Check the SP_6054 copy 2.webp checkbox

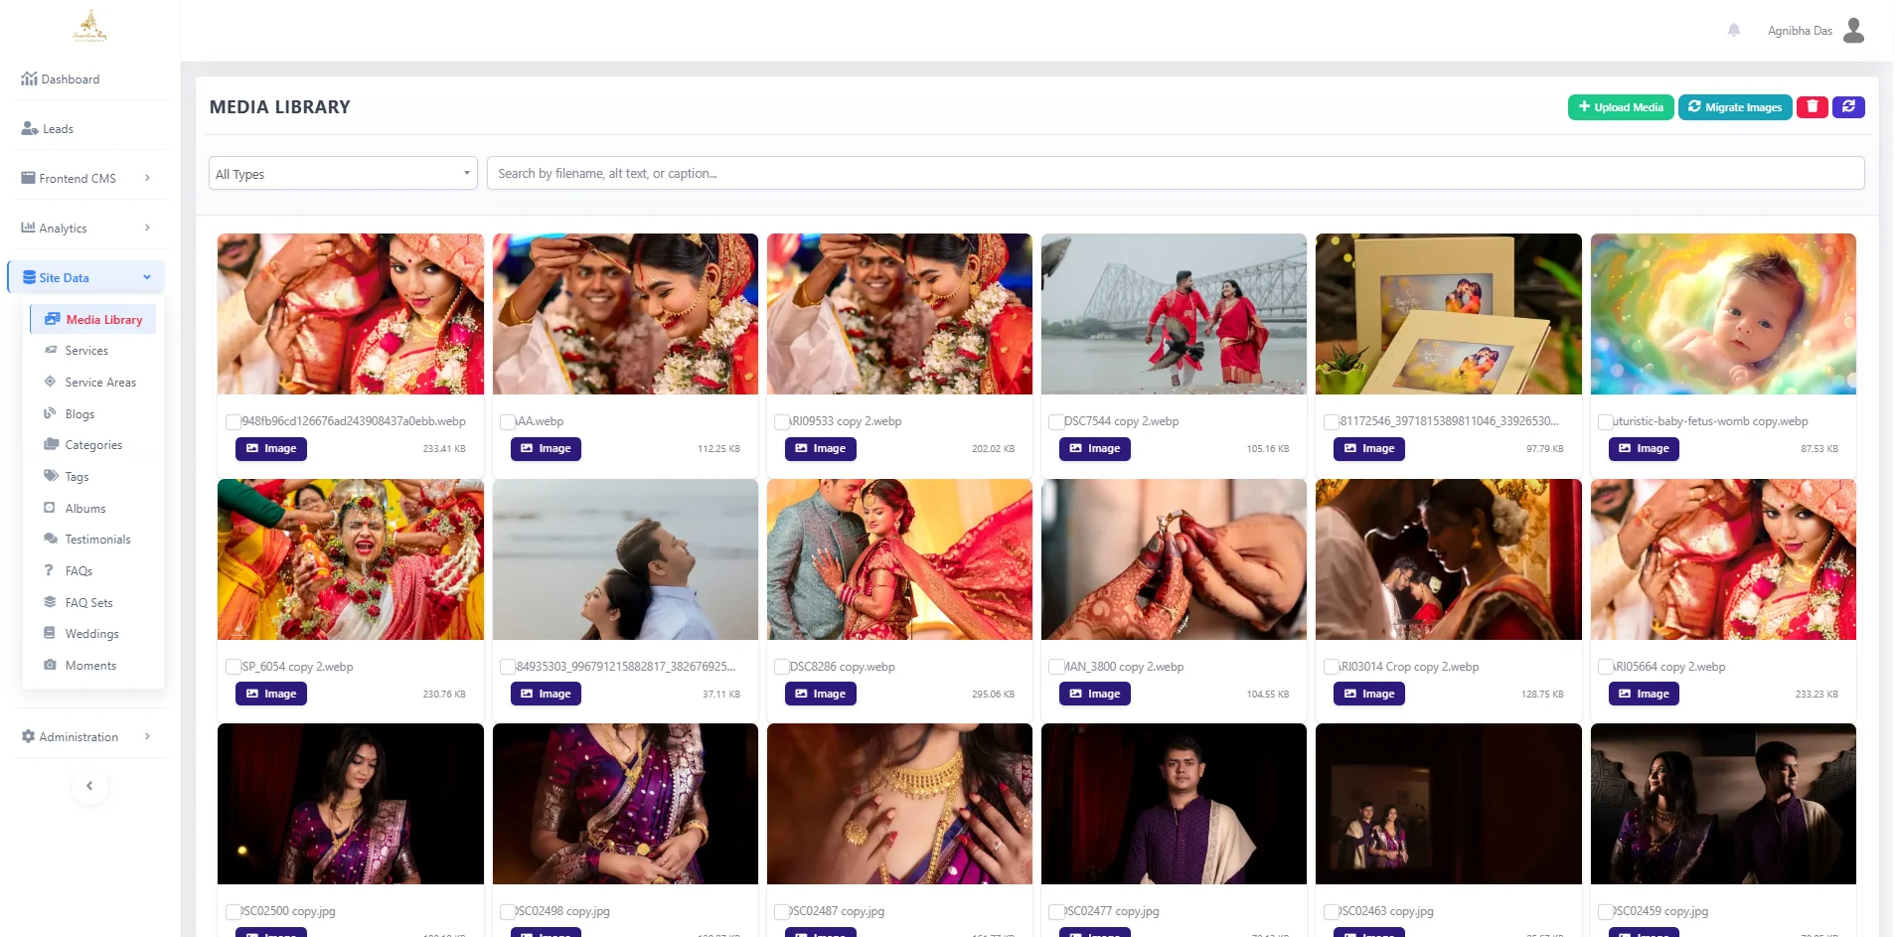coord(234,668)
